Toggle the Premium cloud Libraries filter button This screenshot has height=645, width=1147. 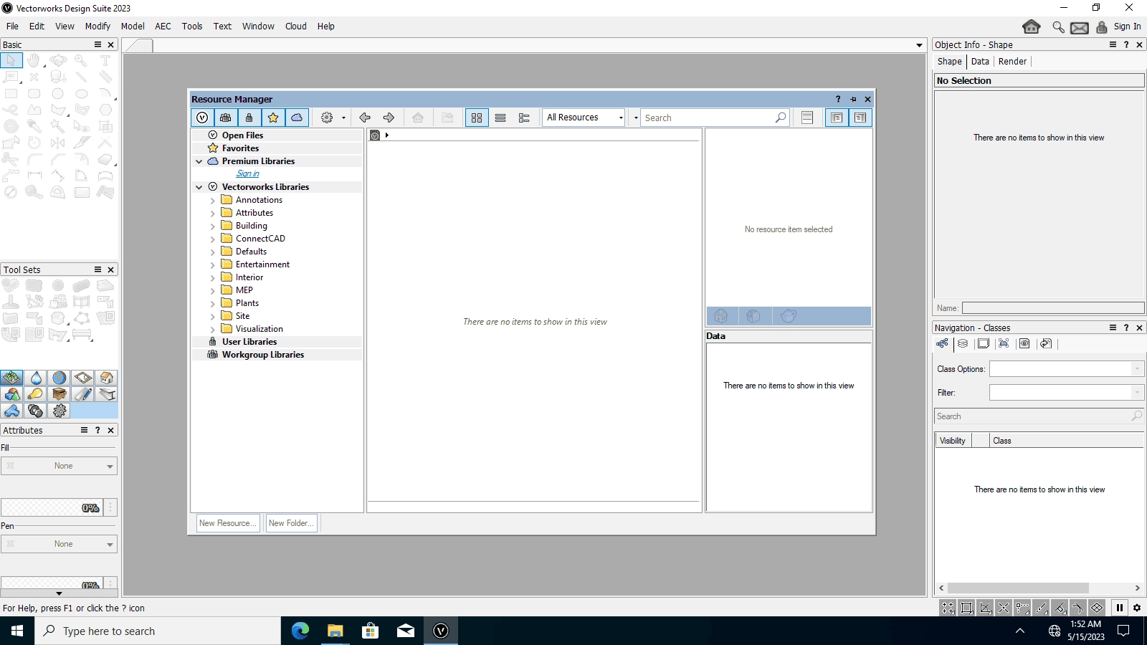(x=297, y=118)
